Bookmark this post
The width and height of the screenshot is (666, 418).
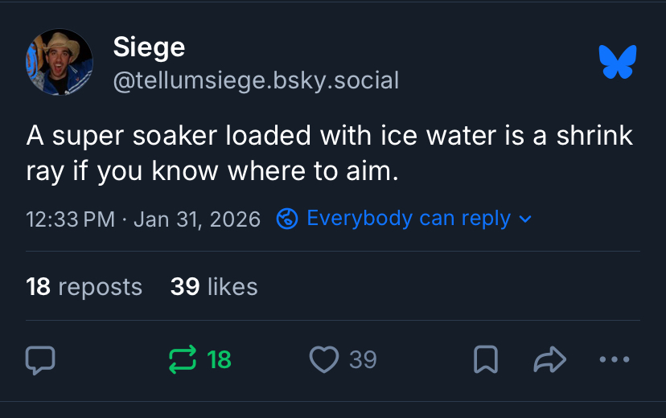485,360
